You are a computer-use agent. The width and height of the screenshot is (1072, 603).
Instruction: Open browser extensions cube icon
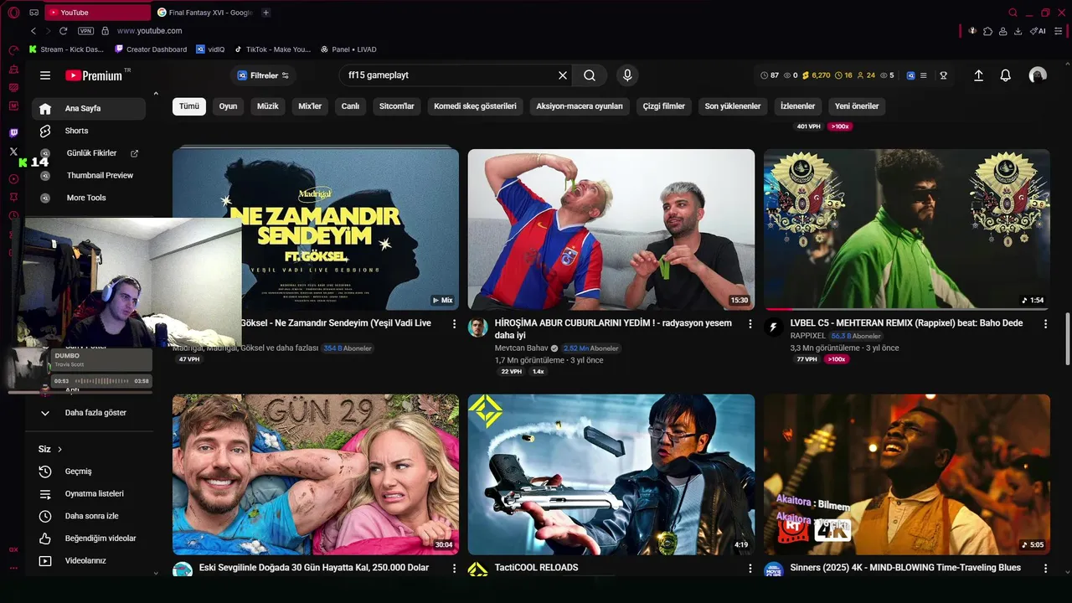987,31
